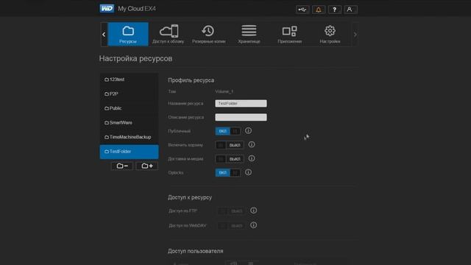The image size is (471, 265).
Task: Show info for FTP access
Action: 253,211
